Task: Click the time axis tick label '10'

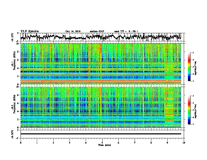Action: coord(184,143)
